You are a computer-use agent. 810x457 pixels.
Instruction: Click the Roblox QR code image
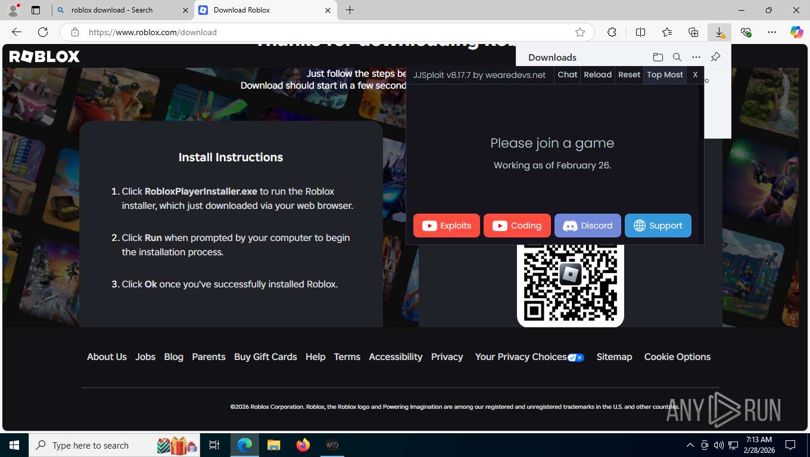tap(571, 283)
